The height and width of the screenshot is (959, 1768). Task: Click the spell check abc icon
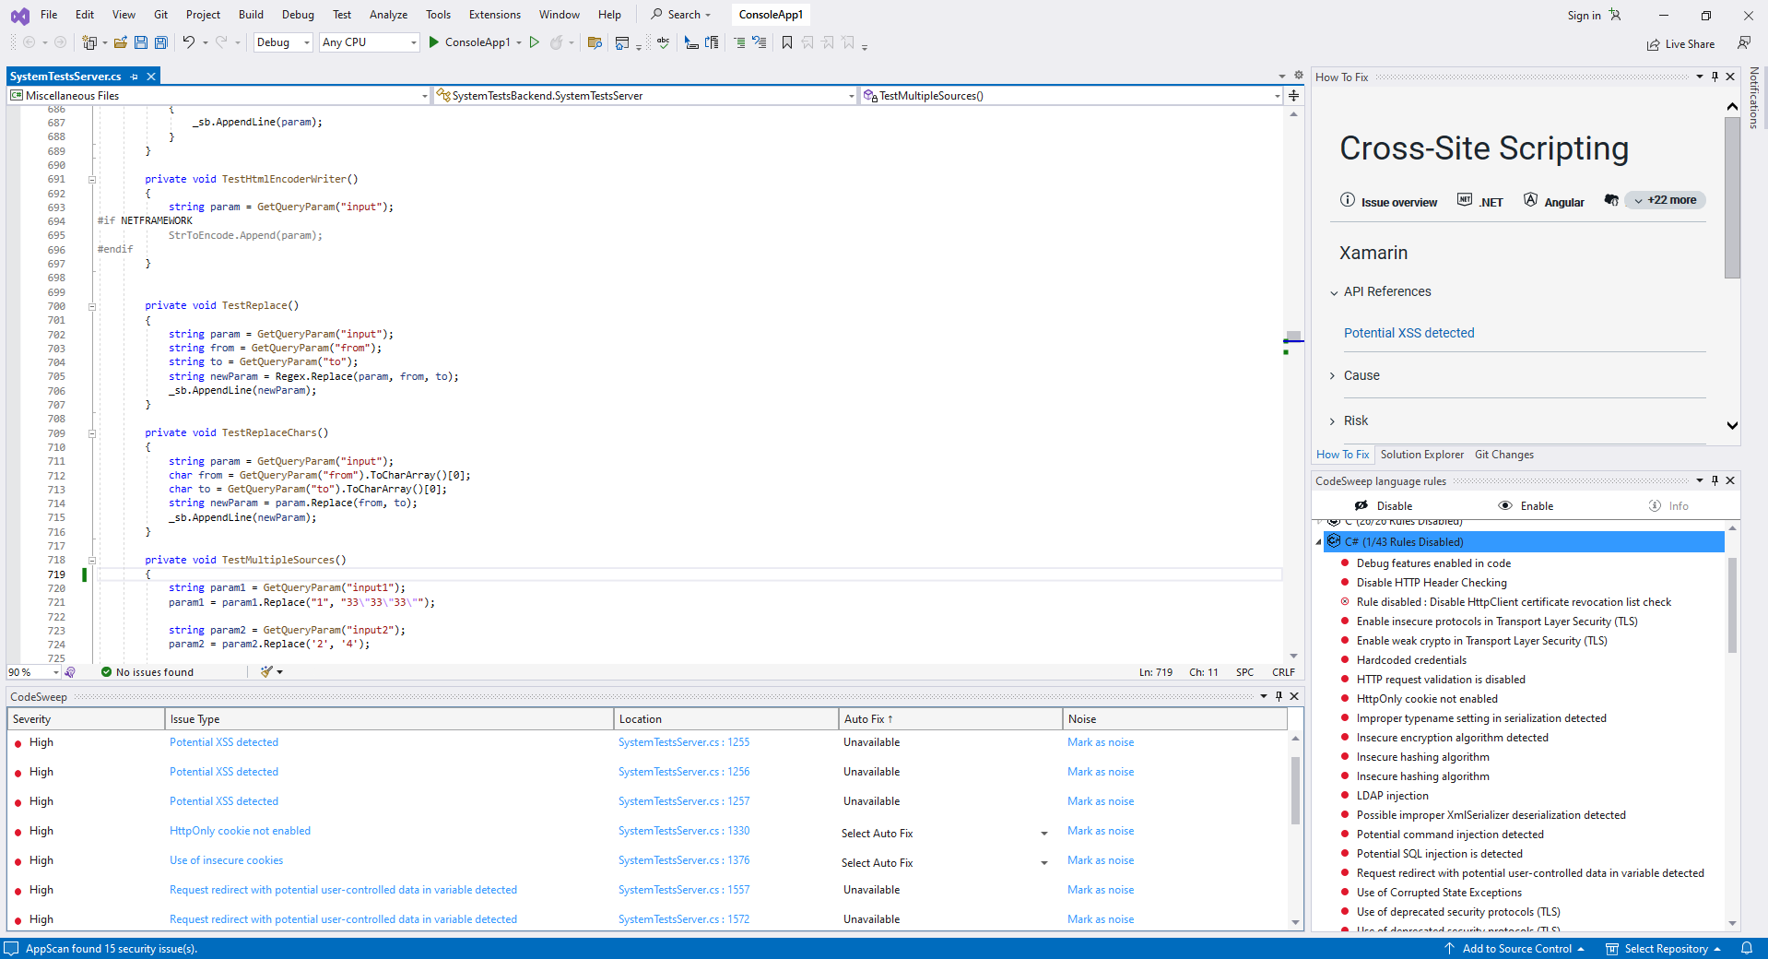point(663,42)
